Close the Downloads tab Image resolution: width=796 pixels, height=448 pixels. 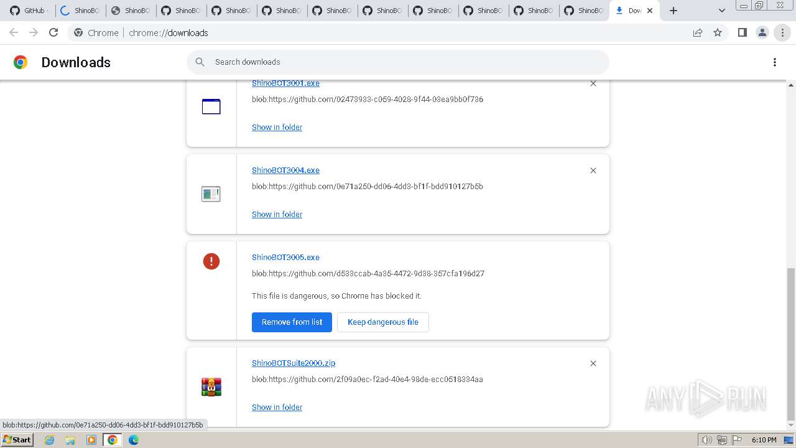tap(650, 11)
